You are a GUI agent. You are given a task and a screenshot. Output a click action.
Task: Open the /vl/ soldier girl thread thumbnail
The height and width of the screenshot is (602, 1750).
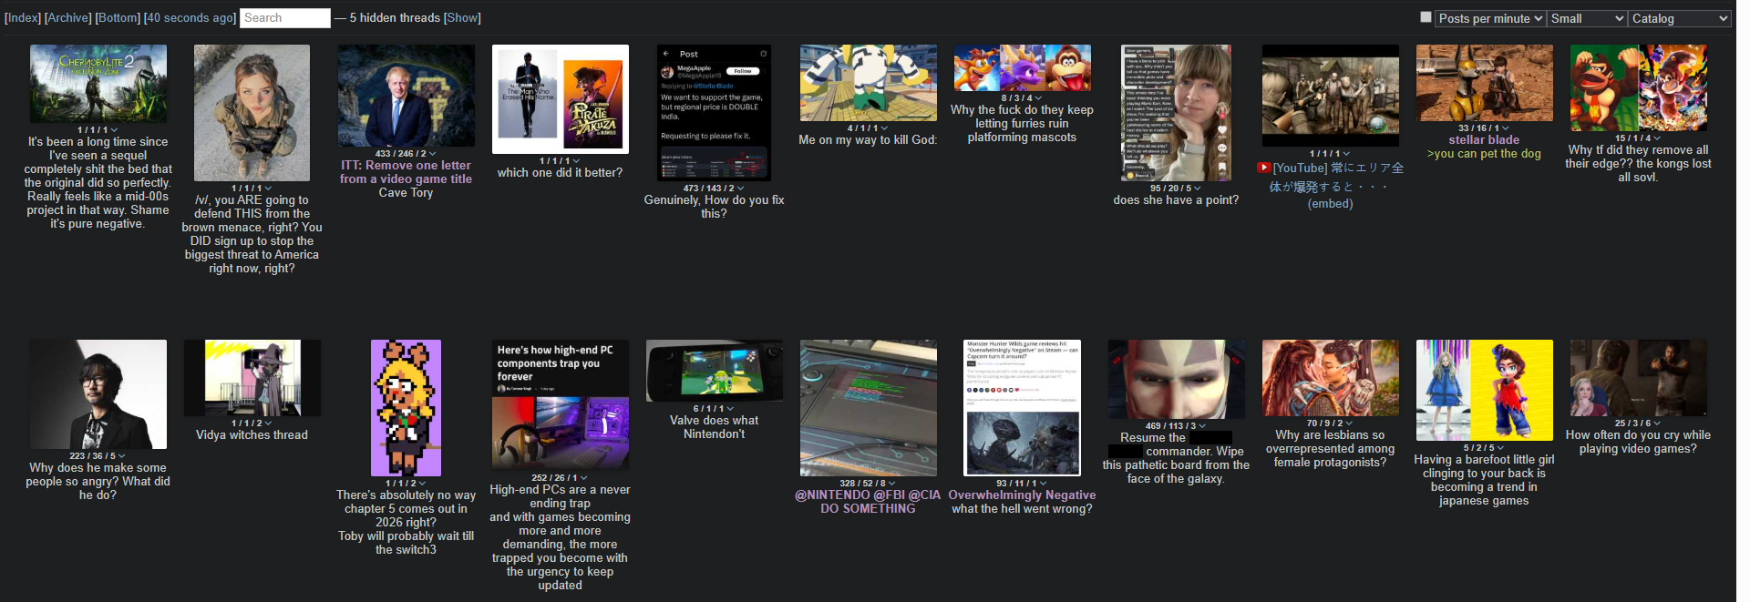click(x=252, y=113)
